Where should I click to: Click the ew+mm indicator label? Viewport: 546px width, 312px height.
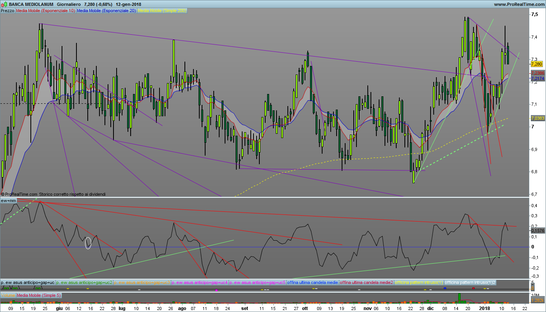tap(9, 200)
